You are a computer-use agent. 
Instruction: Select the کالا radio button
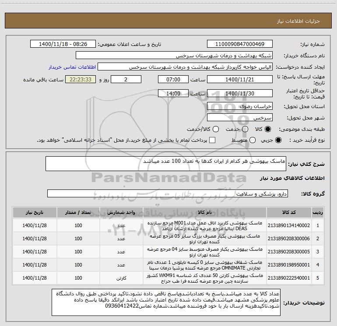[268, 129]
